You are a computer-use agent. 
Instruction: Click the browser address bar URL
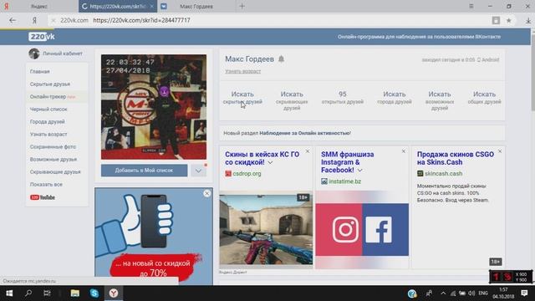click(x=141, y=20)
